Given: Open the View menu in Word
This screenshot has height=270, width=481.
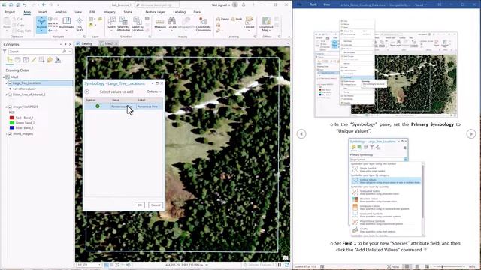Looking at the screenshot, I should [x=327, y=4].
